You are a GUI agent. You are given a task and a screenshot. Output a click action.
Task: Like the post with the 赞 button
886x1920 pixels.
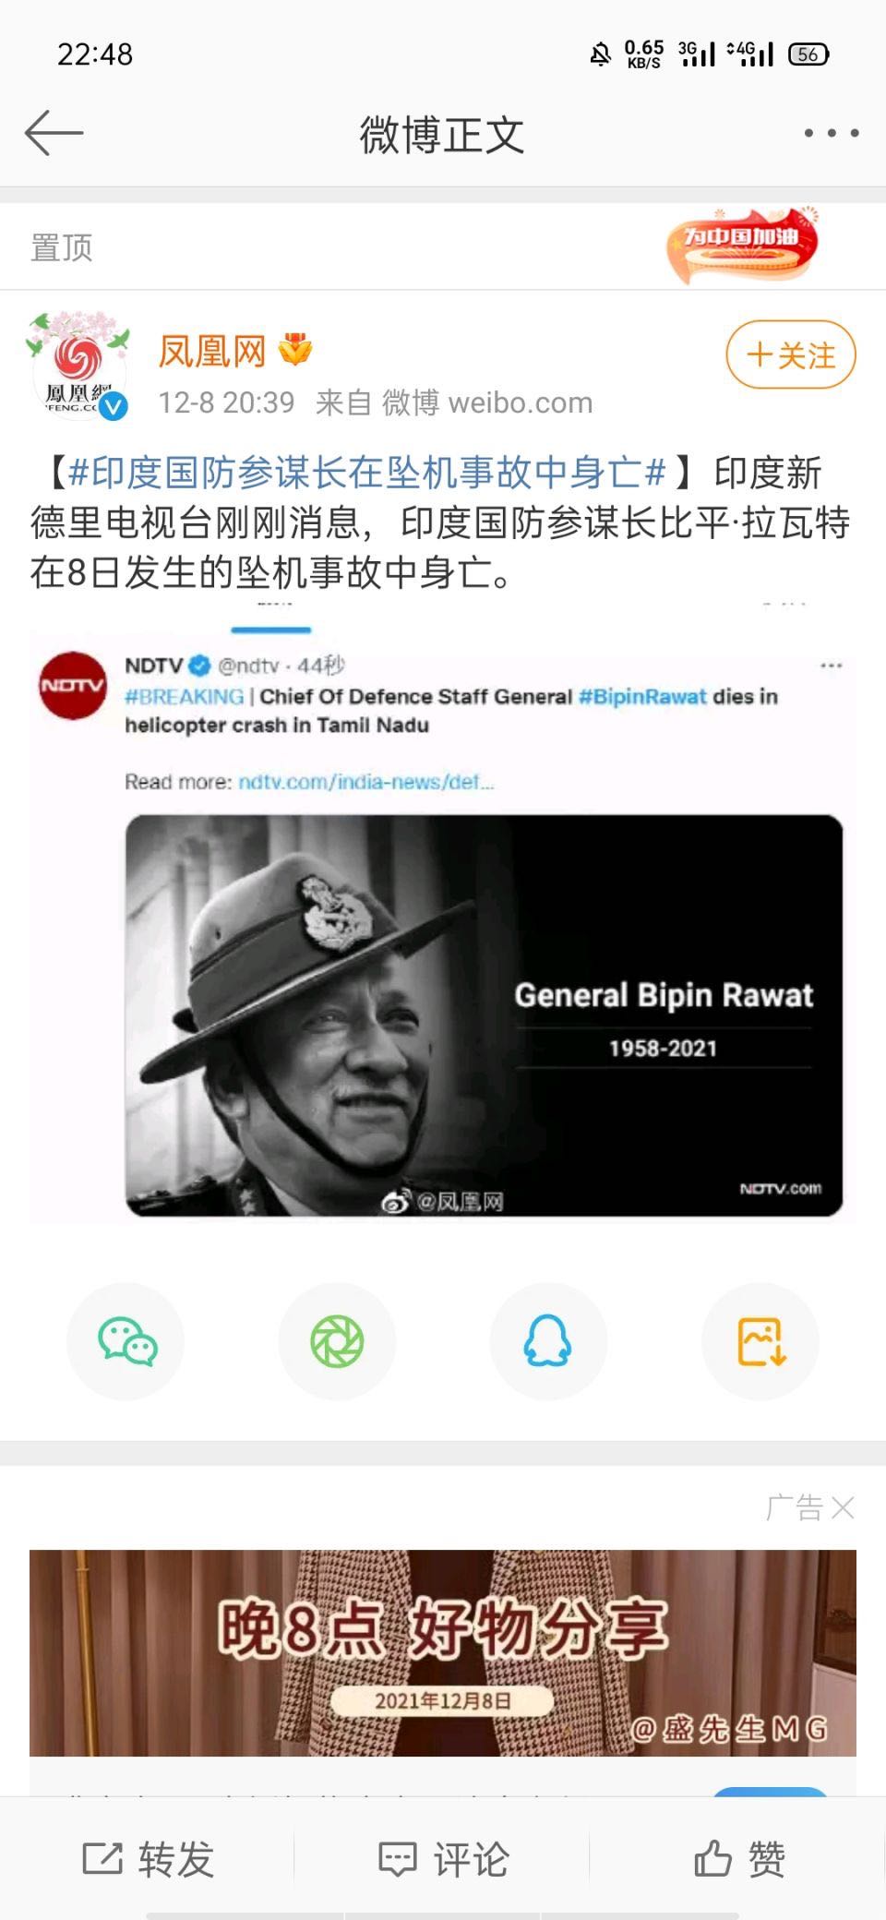(x=738, y=1858)
